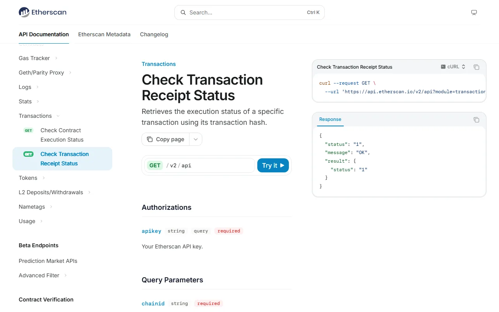
Task: Open Check Contract Execution Status page
Action: 62,135
